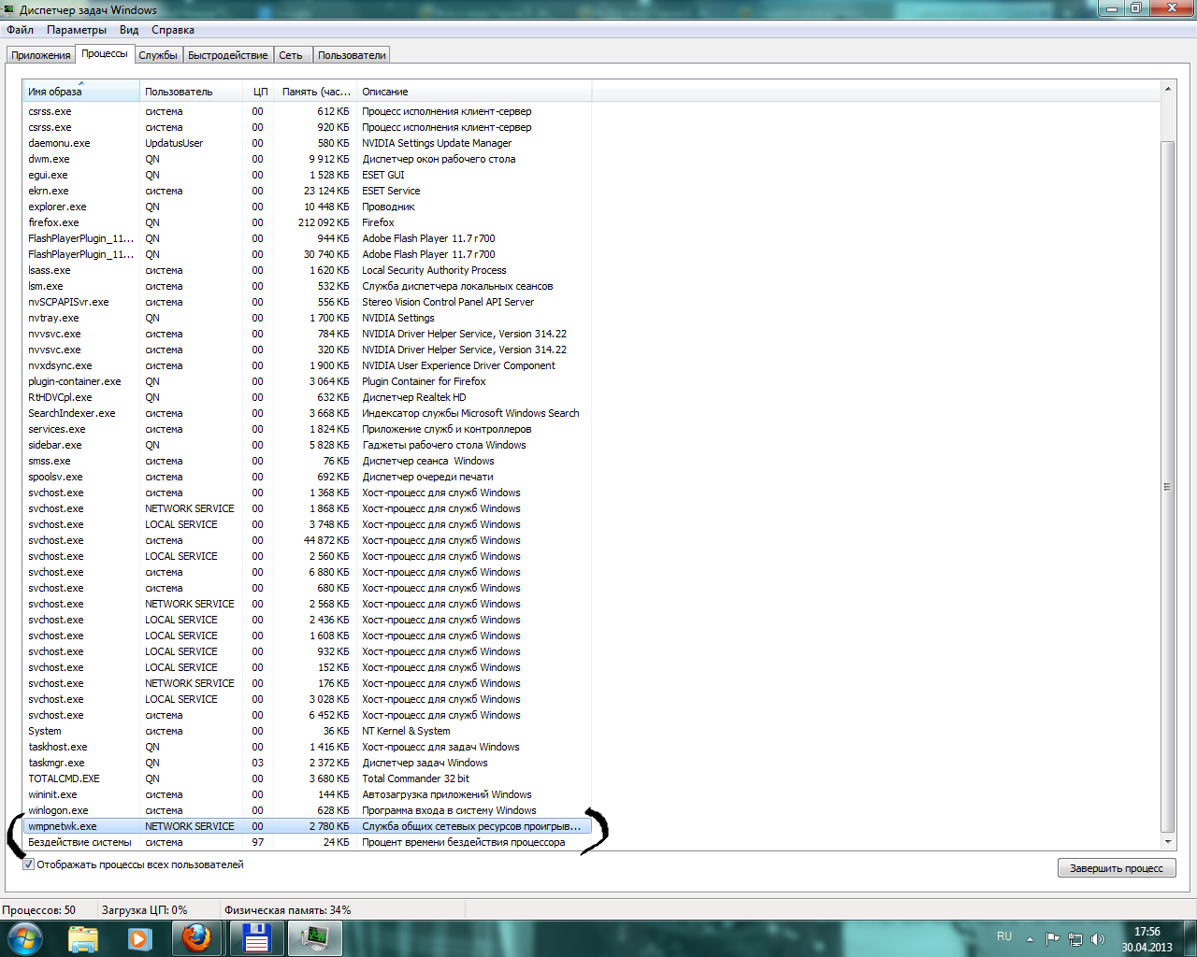Click the network tray icon
The image size is (1197, 957).
point(1075,938)
